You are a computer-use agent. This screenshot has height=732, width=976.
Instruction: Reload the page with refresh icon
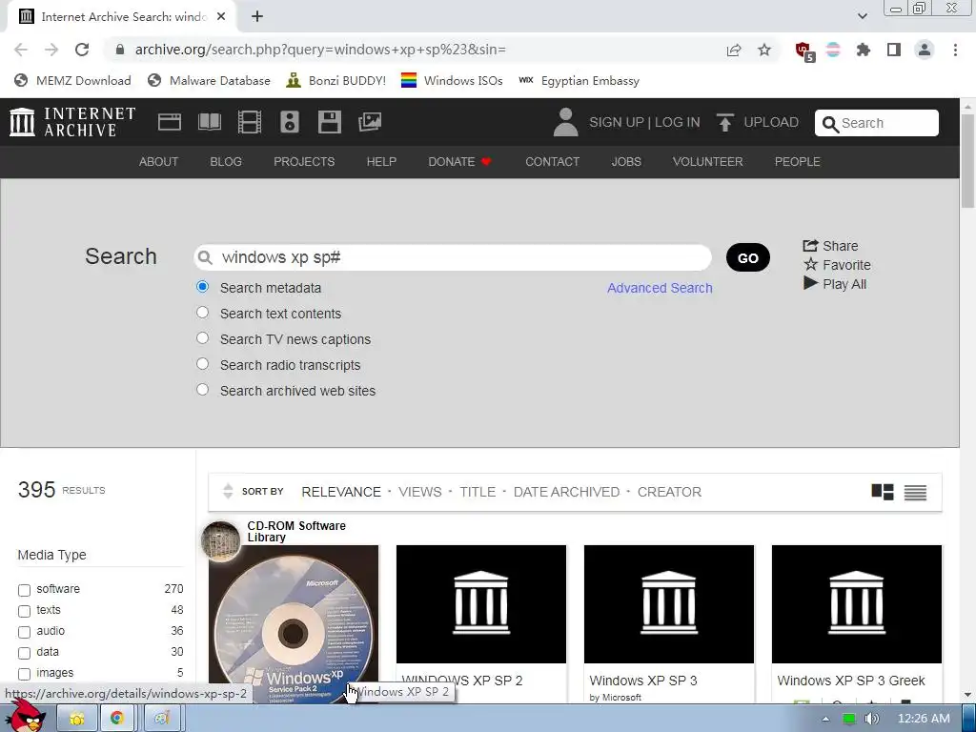82,50
